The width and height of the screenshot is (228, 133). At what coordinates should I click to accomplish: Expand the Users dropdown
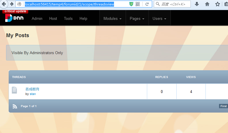(x=159, y=18)
